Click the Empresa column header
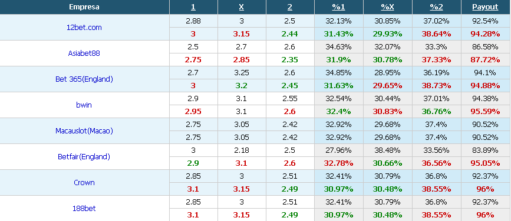The height and width of the screenshot is (221, 511). pyautogui.click(x=84, y=7)
